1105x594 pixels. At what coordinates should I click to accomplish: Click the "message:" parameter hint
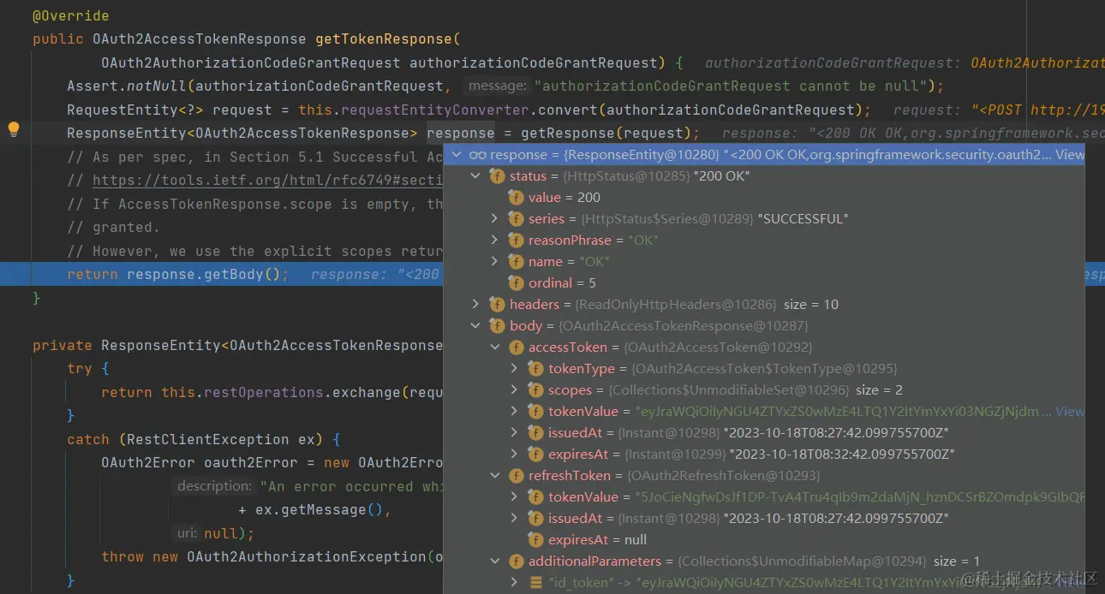coord(497,86)
